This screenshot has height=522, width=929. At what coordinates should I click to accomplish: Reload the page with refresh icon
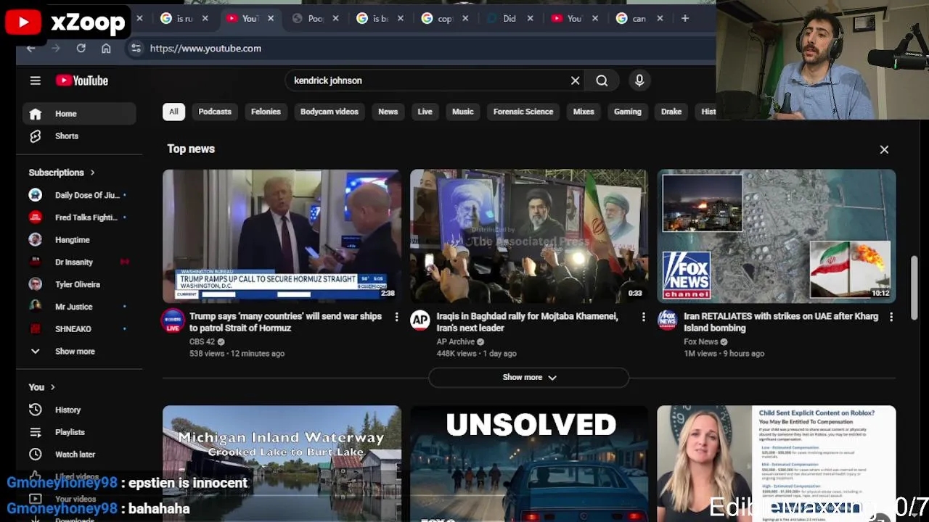click(81, 48)
